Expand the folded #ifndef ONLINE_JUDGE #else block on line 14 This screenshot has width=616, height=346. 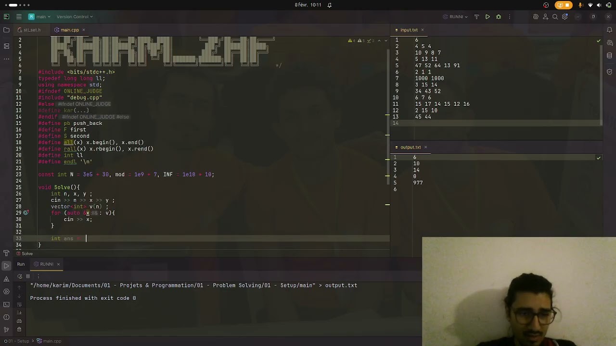[x=95, y=117]
